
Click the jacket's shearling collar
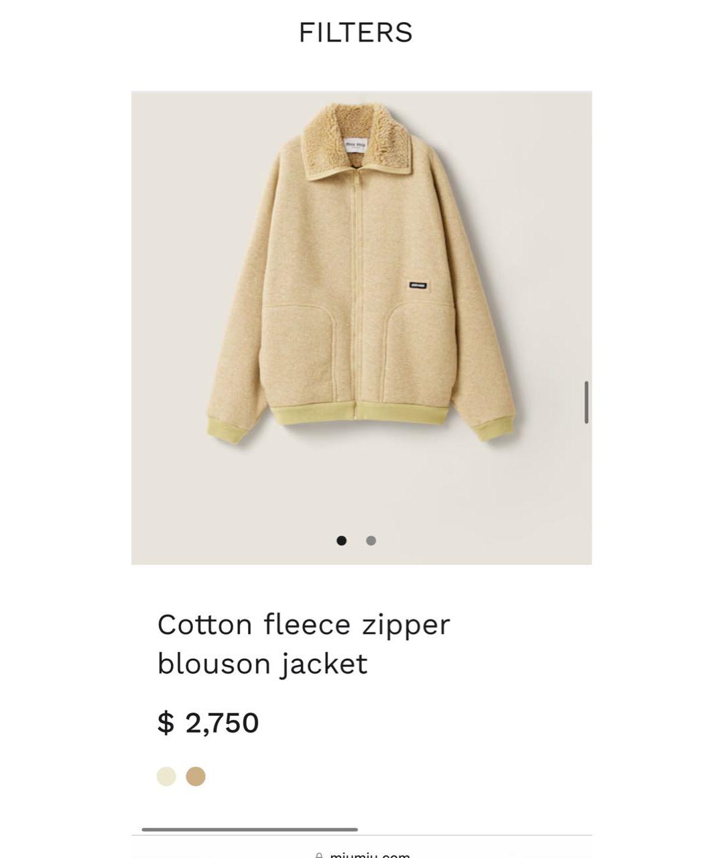click(x=356, y=141)
